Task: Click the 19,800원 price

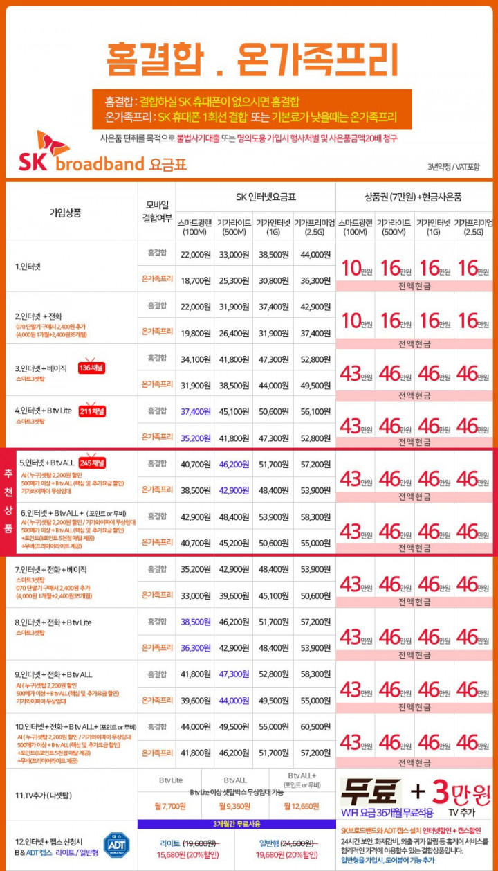Action: (195, 333)
